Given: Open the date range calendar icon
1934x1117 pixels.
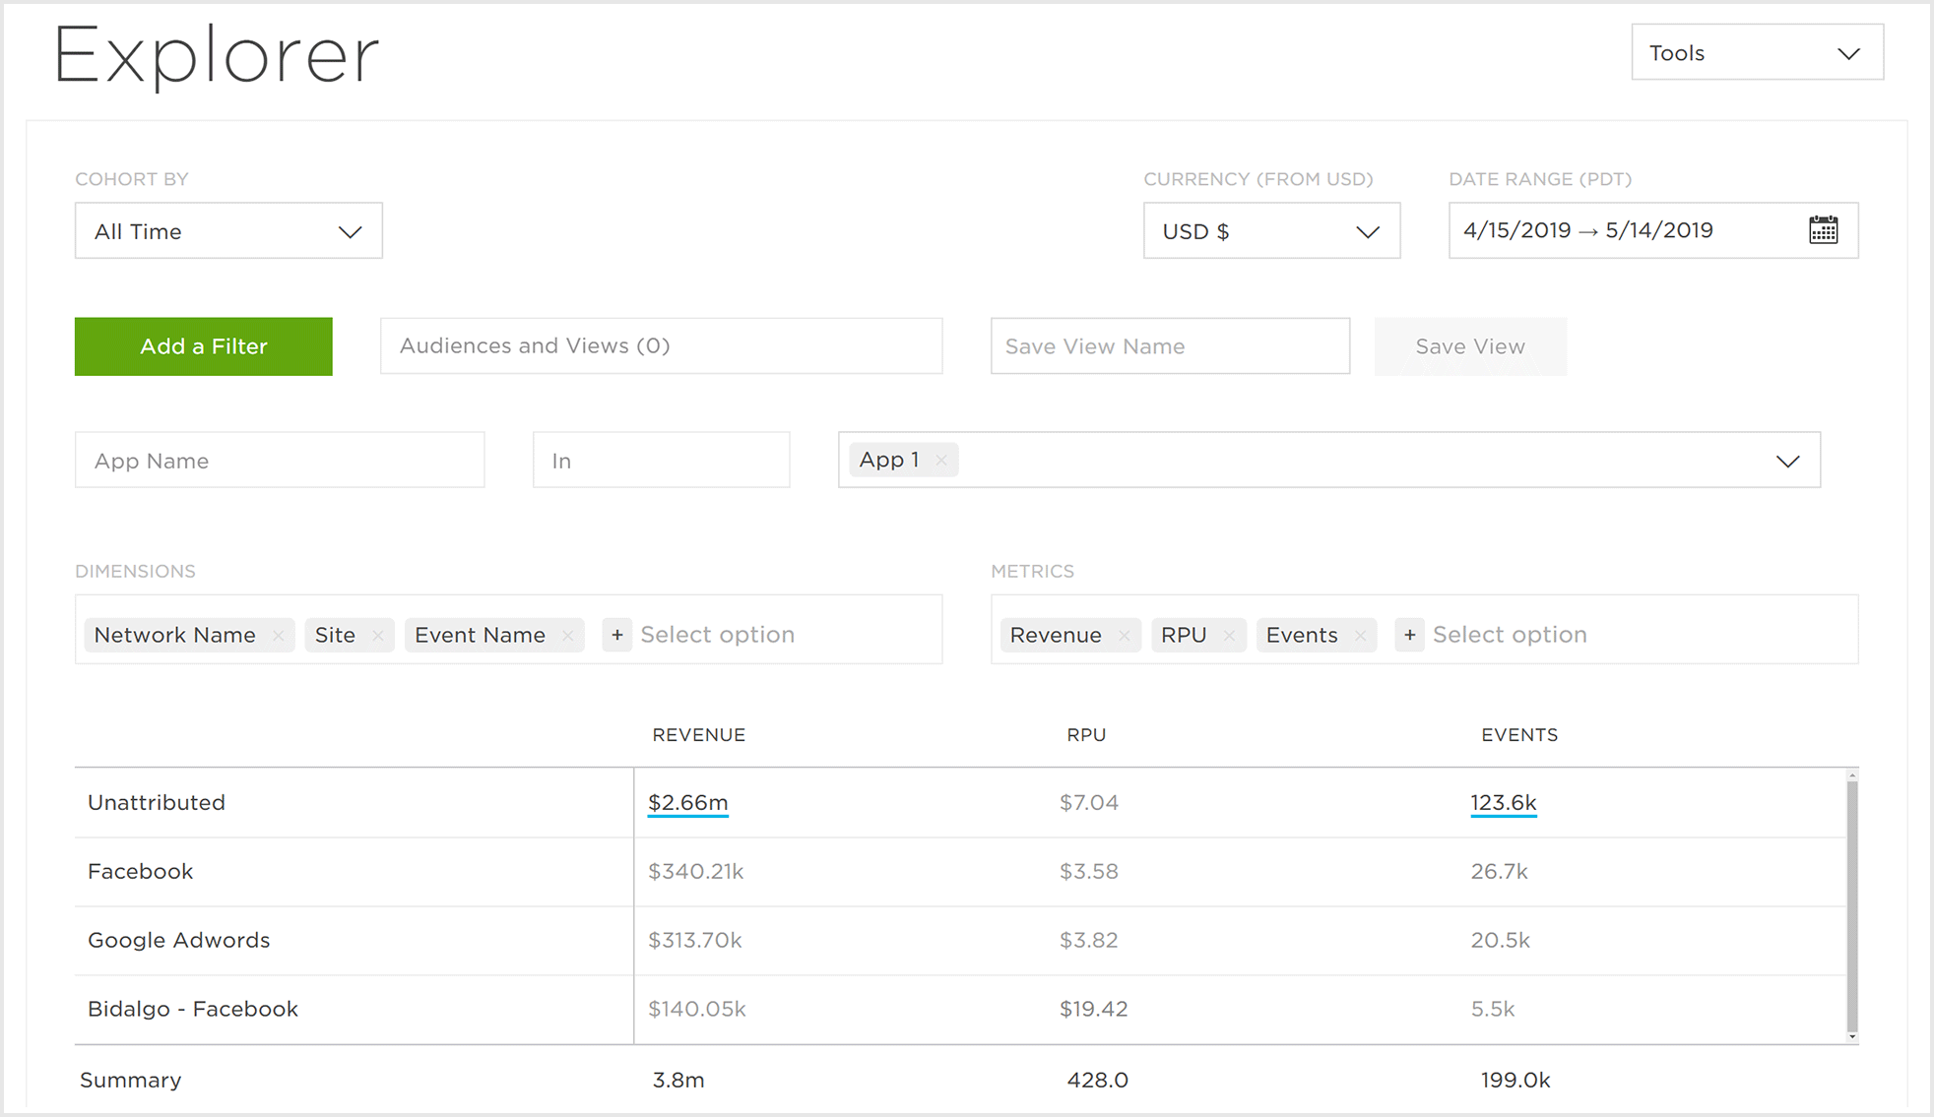Looking at the screenshot, I should [x=1823, y=230].
